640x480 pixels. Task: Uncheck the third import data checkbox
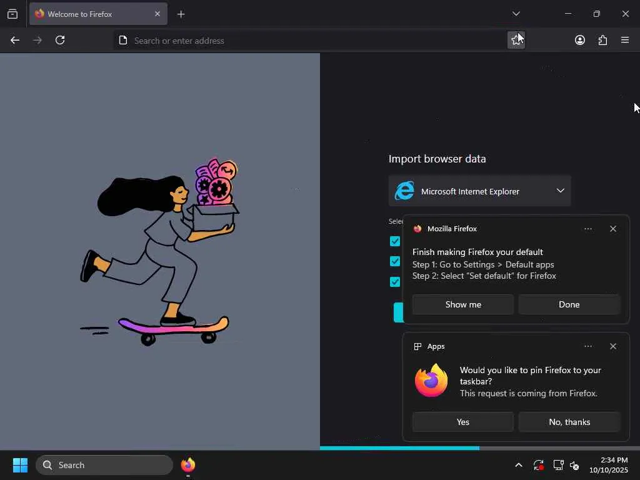click(395, 282)
